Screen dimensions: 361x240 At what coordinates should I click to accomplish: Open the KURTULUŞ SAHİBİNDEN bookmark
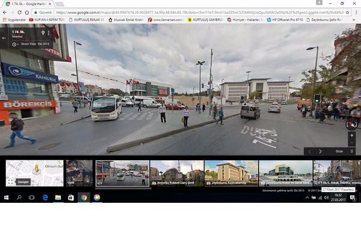(x=205, y=20)
